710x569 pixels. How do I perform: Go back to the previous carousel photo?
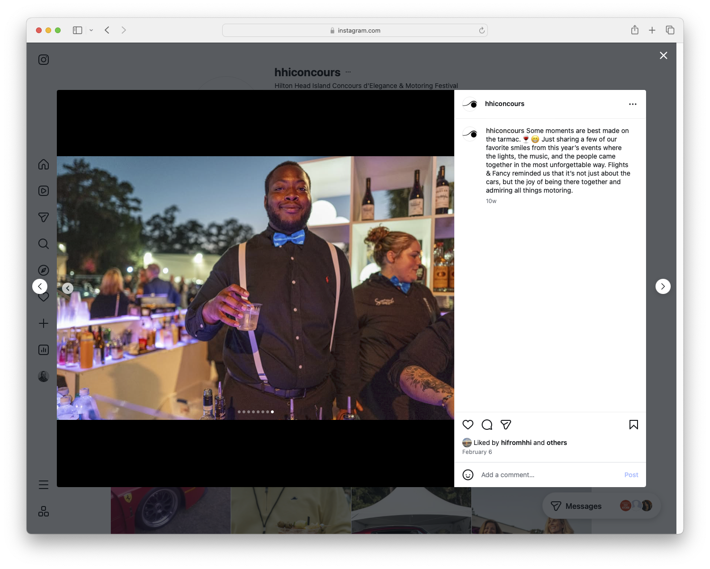[68, 288]
